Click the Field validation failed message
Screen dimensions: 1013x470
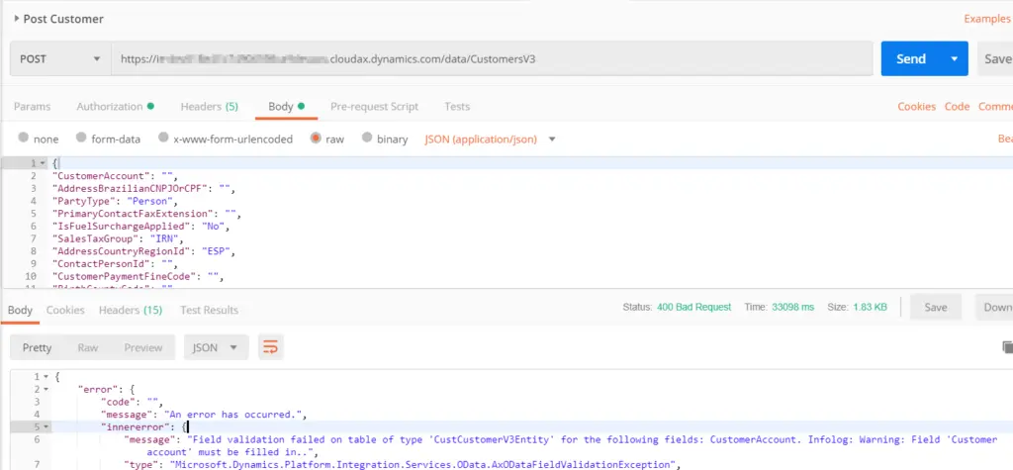(x=560, y=445)
